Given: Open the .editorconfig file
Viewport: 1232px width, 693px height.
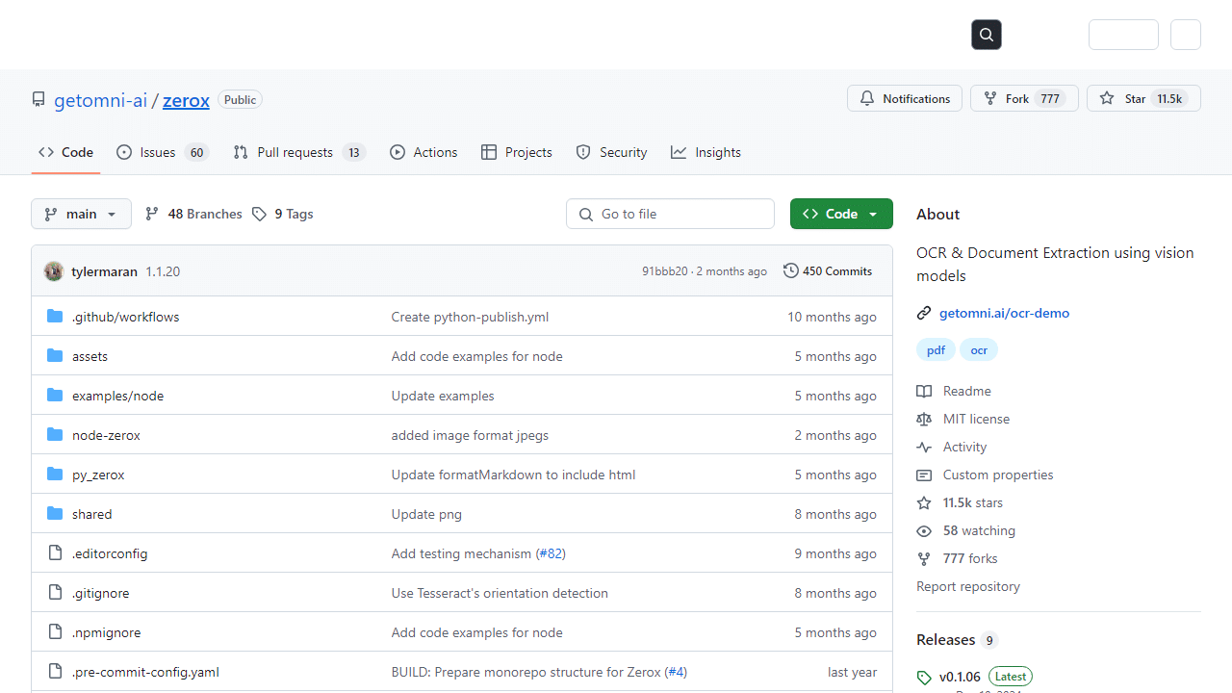Looking at the screenshot, I should point(110,553).
